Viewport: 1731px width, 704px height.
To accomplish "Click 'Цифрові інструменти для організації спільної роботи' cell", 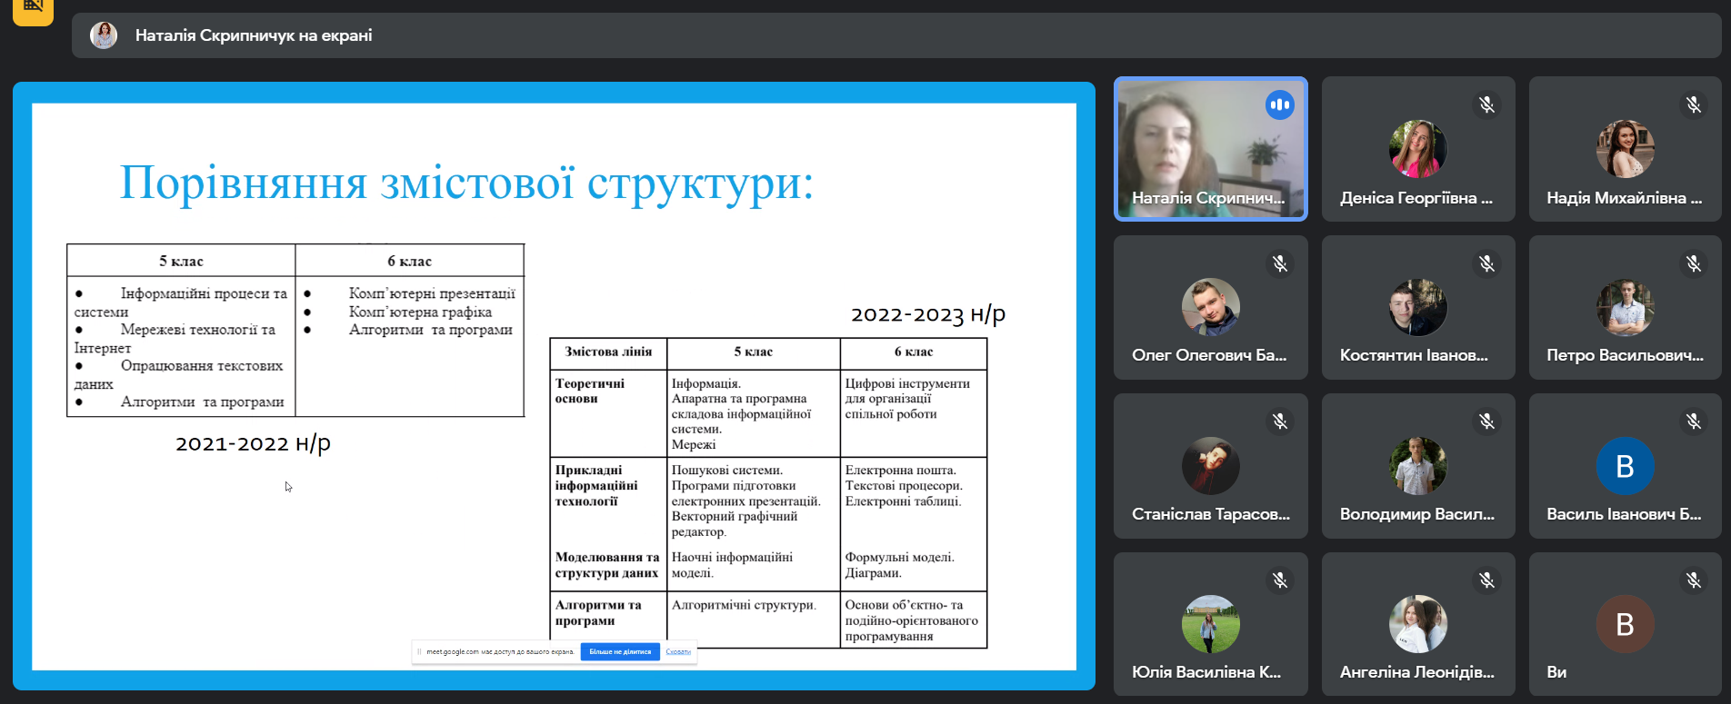I will (x=907, y=399).
